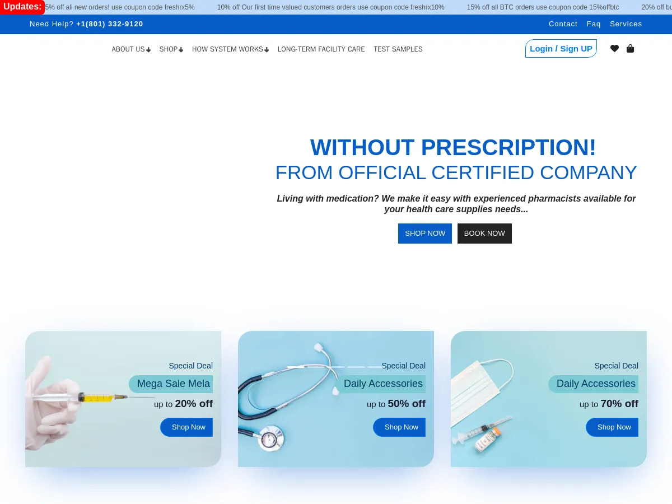
Task: Call the +1(801) 332-9120 help number
Action: pos(110,24)
